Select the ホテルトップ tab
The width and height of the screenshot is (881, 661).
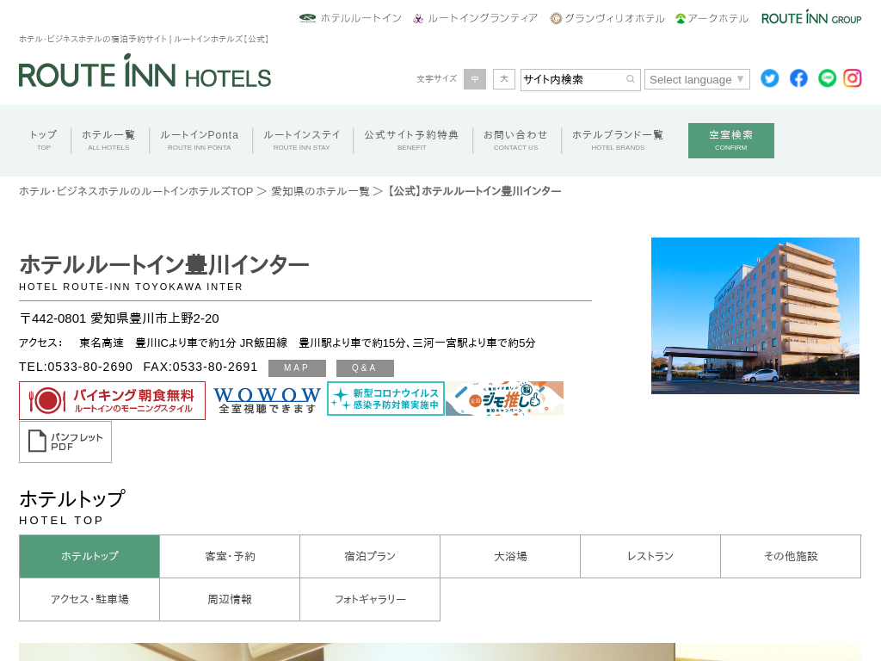tap(89, 557)
